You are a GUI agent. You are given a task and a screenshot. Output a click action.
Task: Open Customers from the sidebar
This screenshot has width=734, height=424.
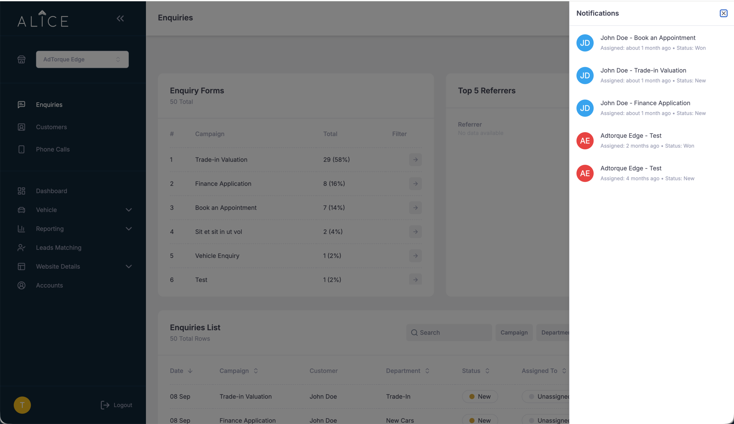coord(51,127)
